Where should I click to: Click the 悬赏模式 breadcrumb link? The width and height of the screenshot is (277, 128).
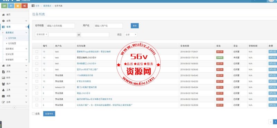[47, 6]
